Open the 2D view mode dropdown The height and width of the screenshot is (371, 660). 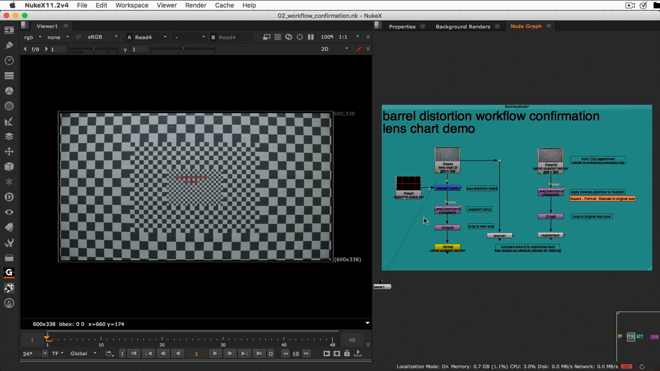click(x=335, y=49)
